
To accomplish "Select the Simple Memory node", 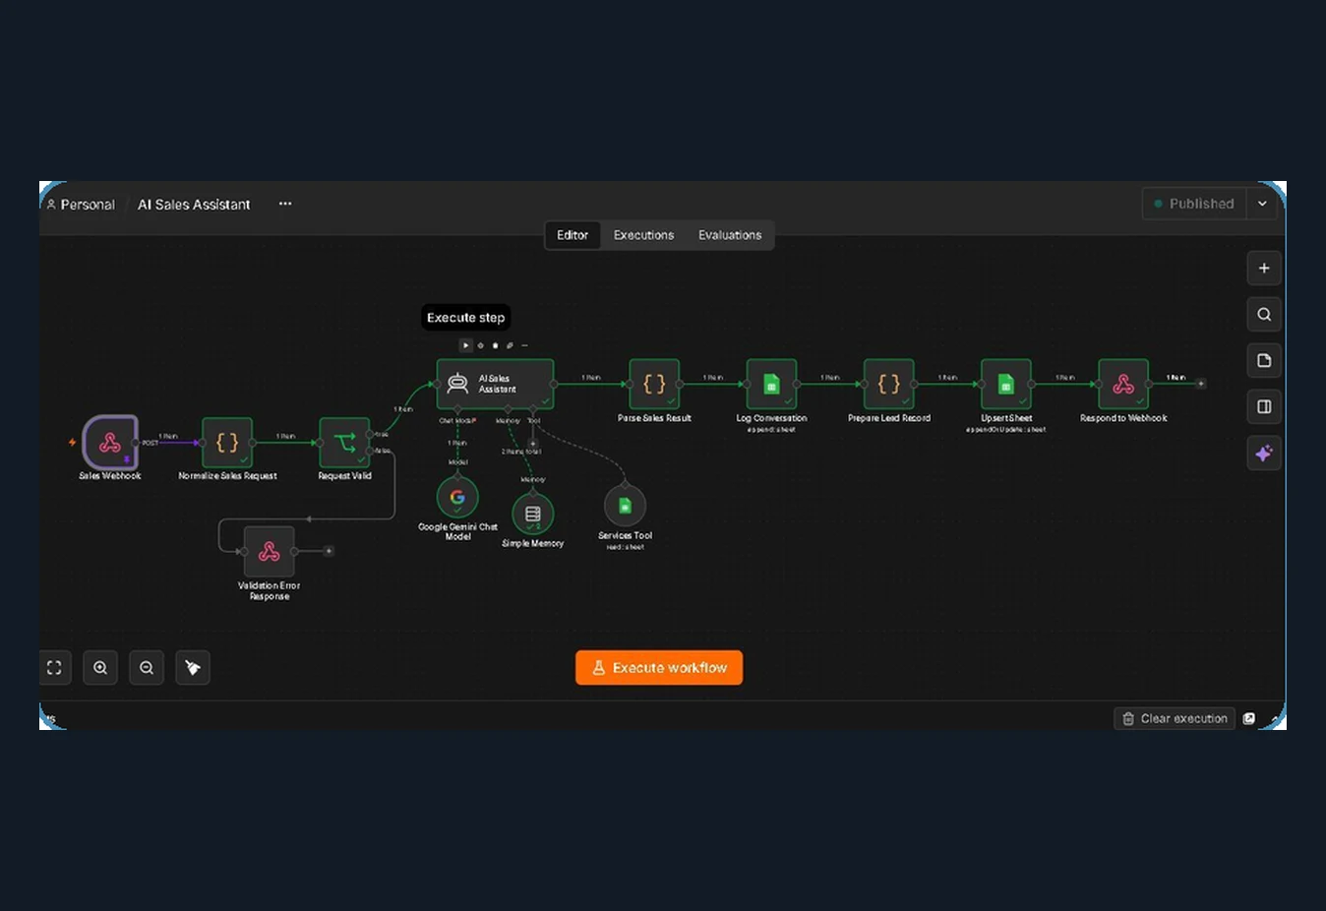I will pyautogui.click(x=533, y=514).
